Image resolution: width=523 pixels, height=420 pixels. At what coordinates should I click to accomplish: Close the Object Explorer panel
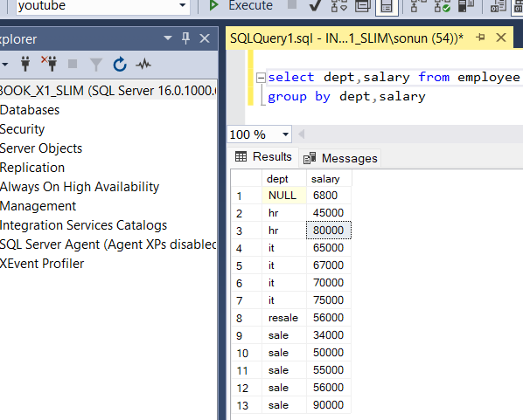point(205,38)
